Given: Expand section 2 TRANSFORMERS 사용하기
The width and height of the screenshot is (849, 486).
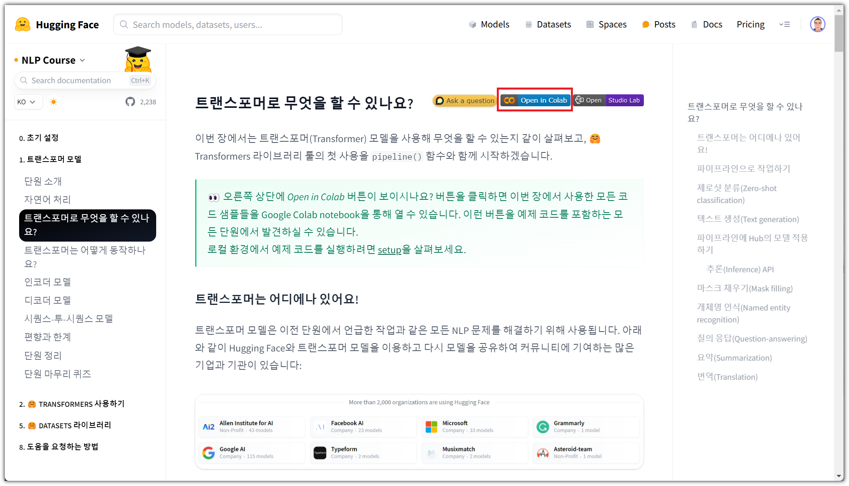Looking at the screenshot, I should tap(72, 404).
